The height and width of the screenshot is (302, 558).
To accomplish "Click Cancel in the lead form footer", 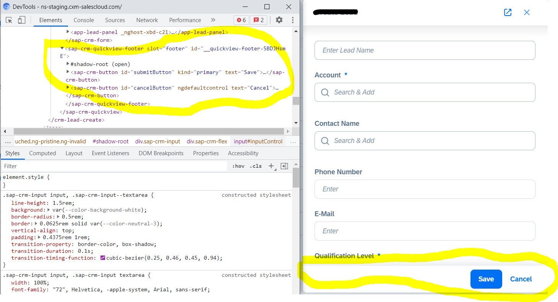I will click(521, 279).
